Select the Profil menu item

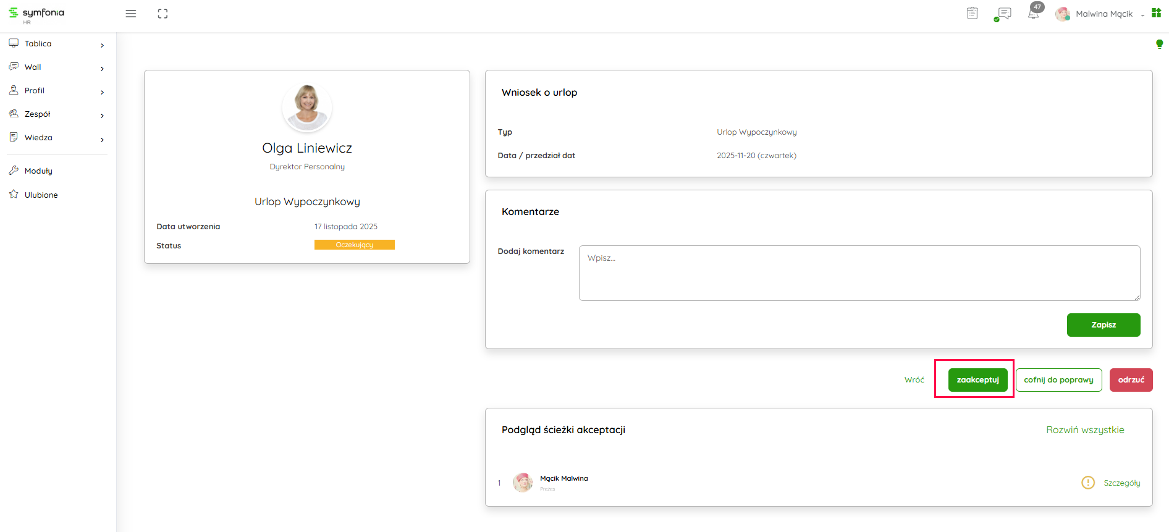pos(35,91)
